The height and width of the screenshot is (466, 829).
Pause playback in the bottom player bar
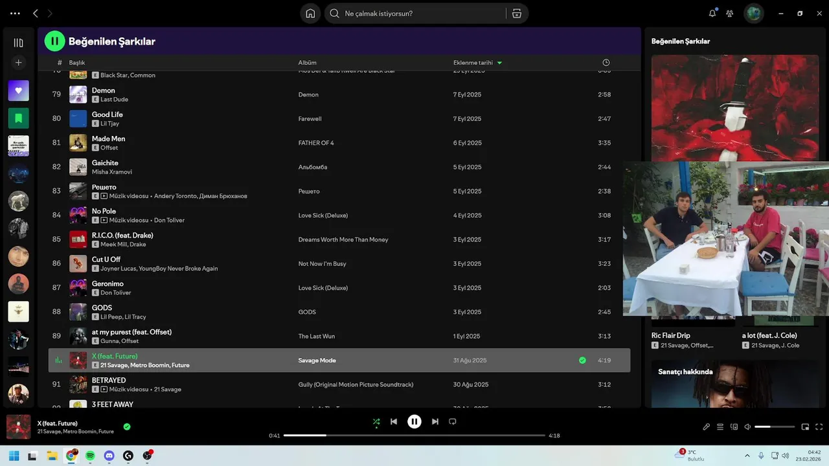click(414, 421)
